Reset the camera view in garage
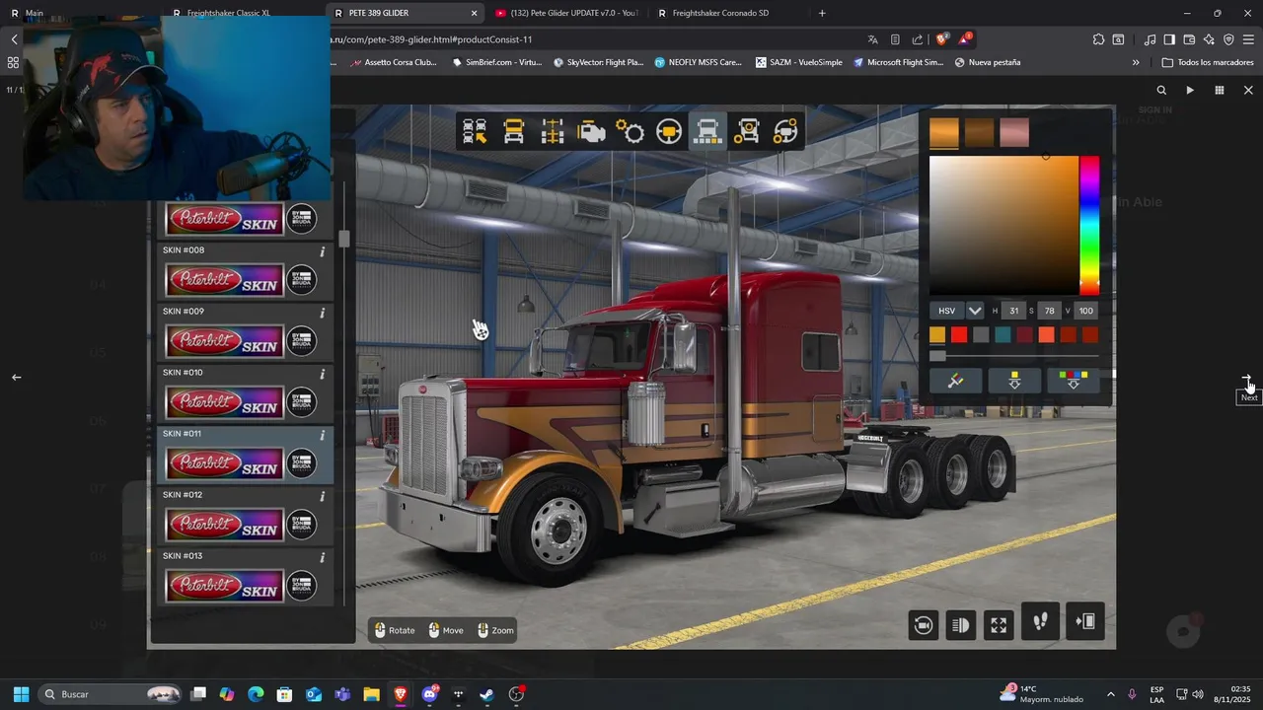The image size is (1263, 710). (x=924, y=624)
